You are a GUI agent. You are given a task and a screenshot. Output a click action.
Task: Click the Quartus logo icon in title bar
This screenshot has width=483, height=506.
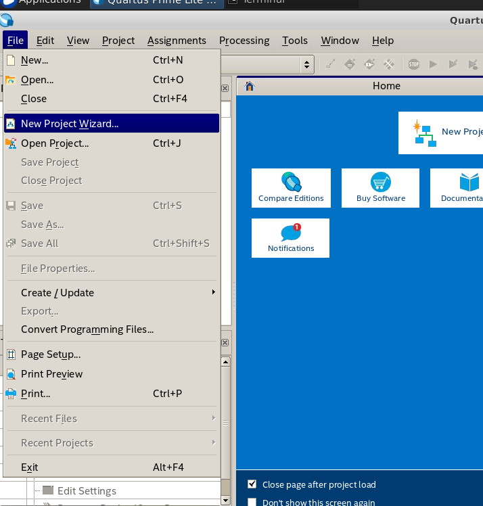[x=7, y=20]
